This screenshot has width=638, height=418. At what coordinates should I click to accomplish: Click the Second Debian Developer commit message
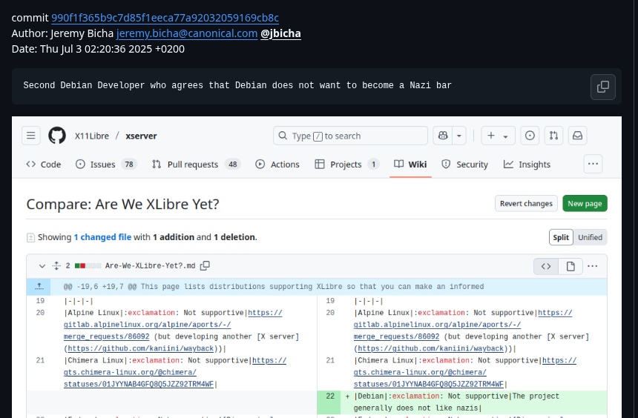[x=237, y=85]
